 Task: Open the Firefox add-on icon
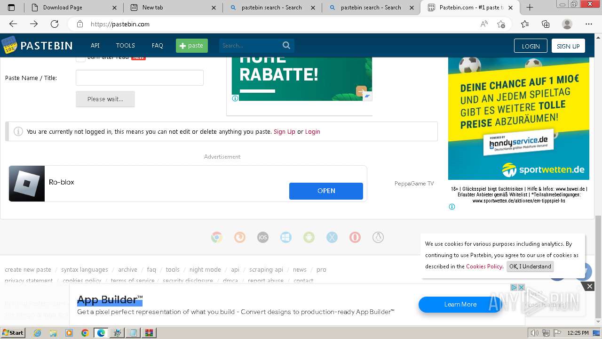[x=240, y=237]
